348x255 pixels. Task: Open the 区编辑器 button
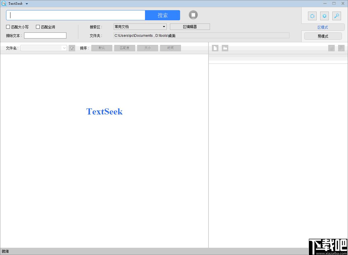(x=190, y=27)
